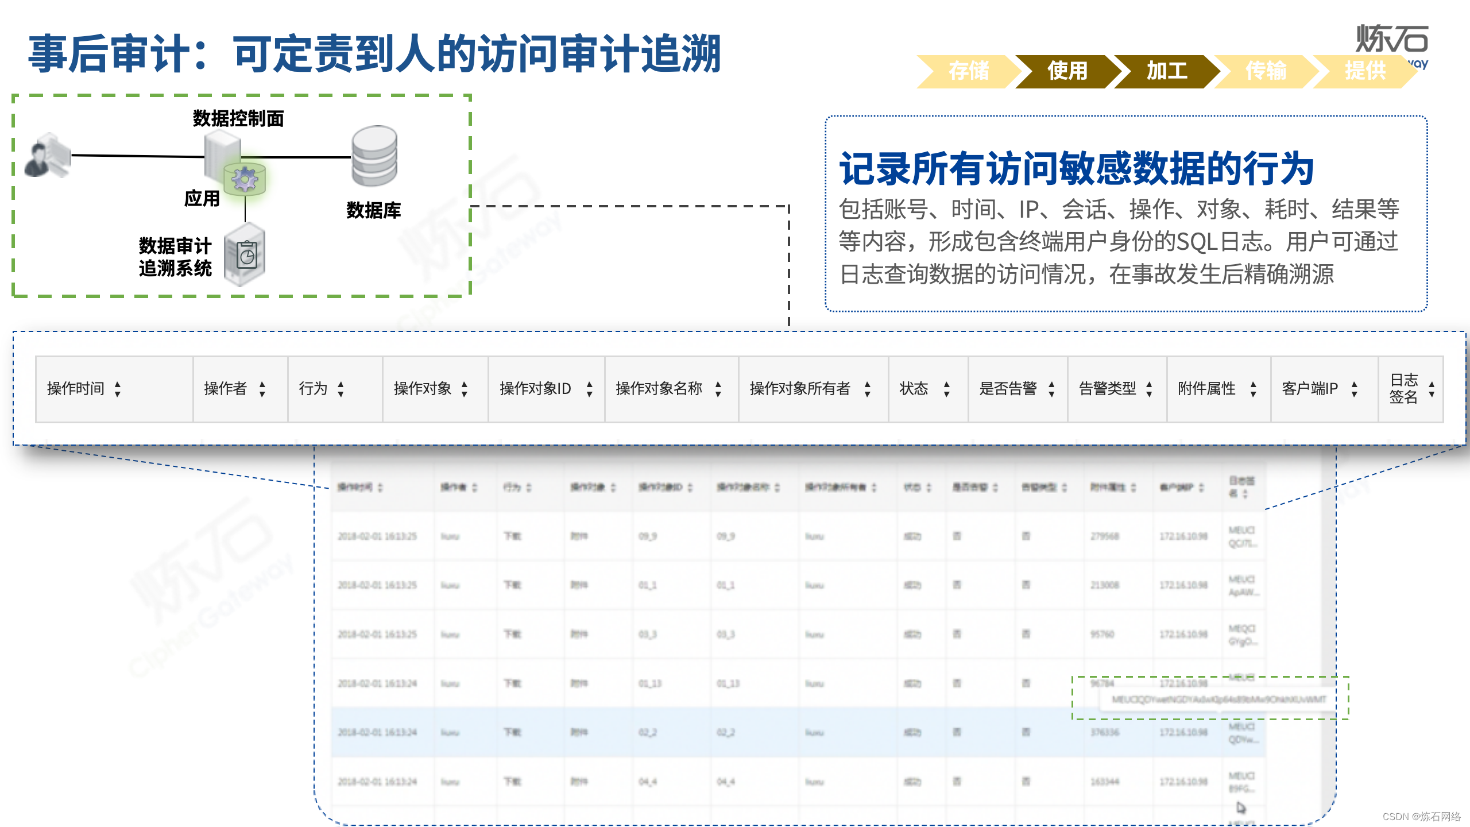Click the 炼石 logo at top right
This screenshot has width=1470, height=827.
coord(1392,39)
